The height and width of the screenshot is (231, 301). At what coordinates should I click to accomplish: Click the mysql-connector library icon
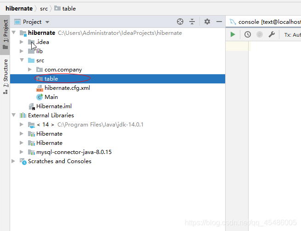point(31,152)
